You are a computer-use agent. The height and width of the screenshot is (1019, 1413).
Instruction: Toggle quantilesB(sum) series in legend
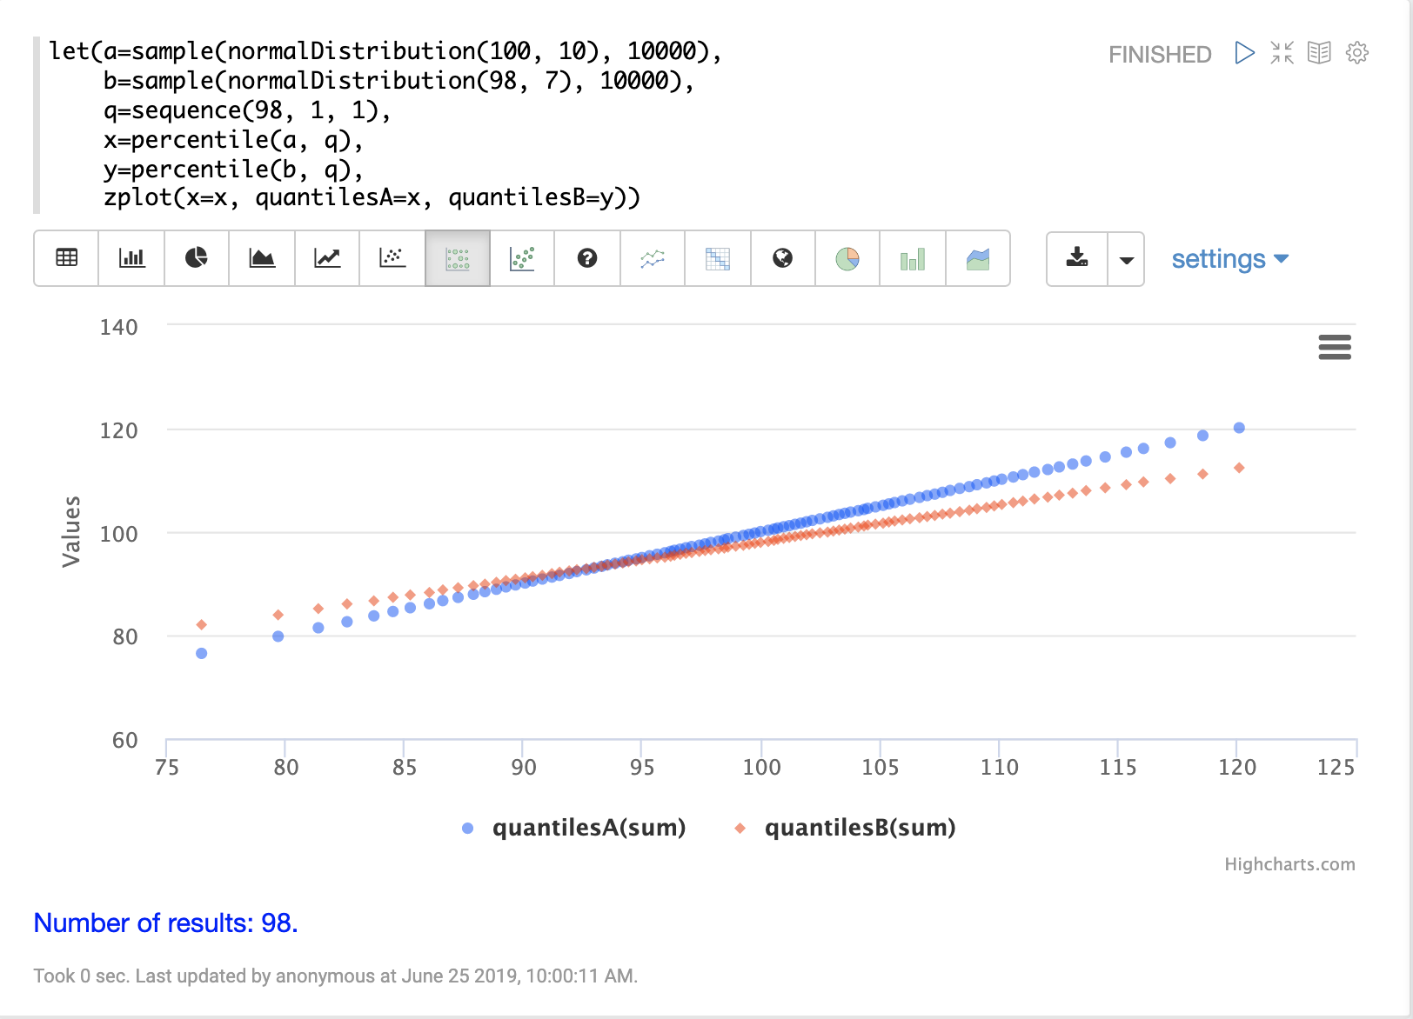pyautogui.click(x=859, y=828)
